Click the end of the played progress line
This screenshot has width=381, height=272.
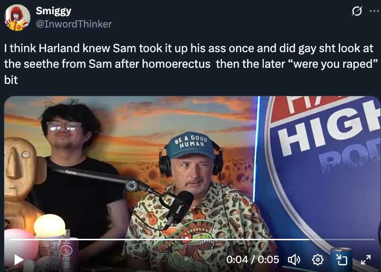point(309,239)
